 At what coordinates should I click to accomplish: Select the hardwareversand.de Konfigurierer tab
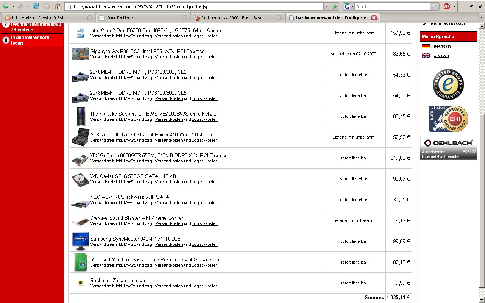point(332,17)
